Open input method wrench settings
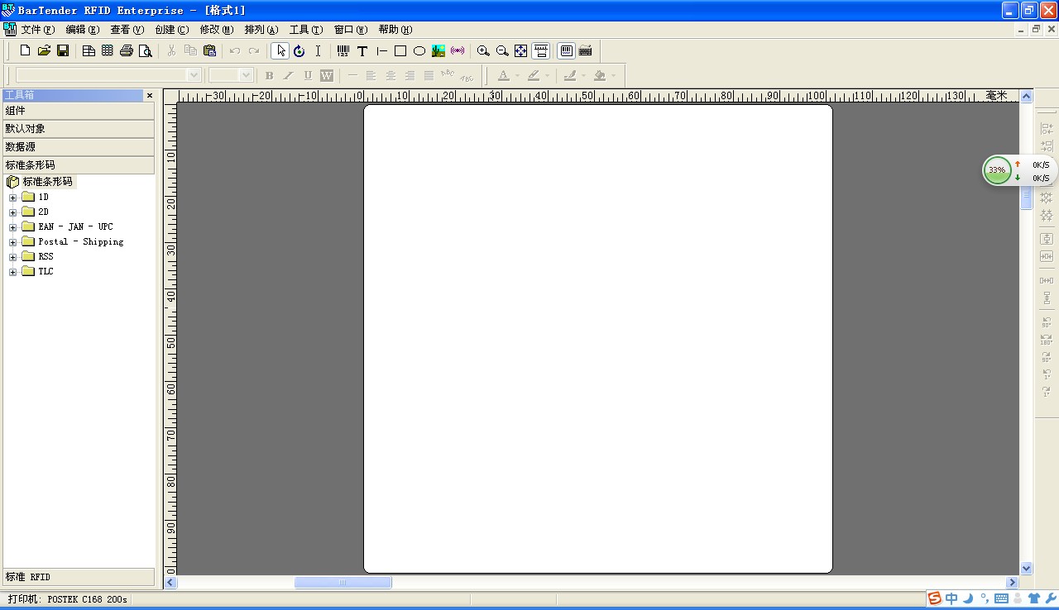The image size is (1059, 610). click(1051, 598)
